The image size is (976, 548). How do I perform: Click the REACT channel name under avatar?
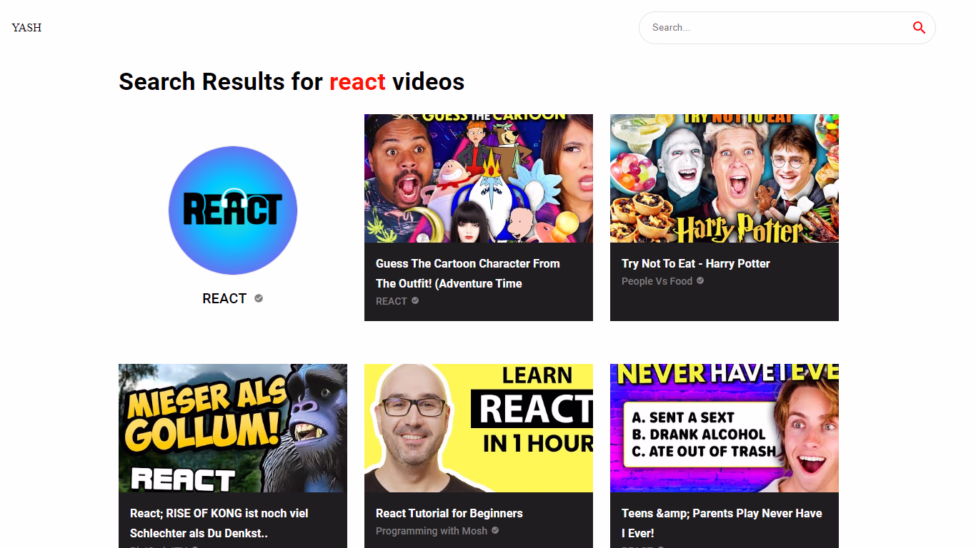pos(224,299)
